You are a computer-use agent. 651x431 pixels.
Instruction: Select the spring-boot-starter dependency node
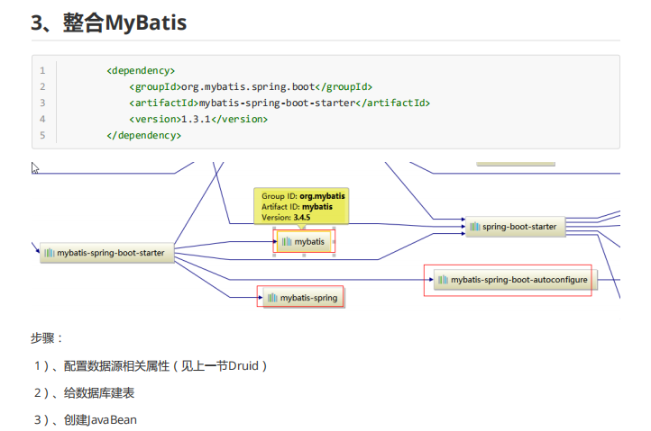point(515,227)
